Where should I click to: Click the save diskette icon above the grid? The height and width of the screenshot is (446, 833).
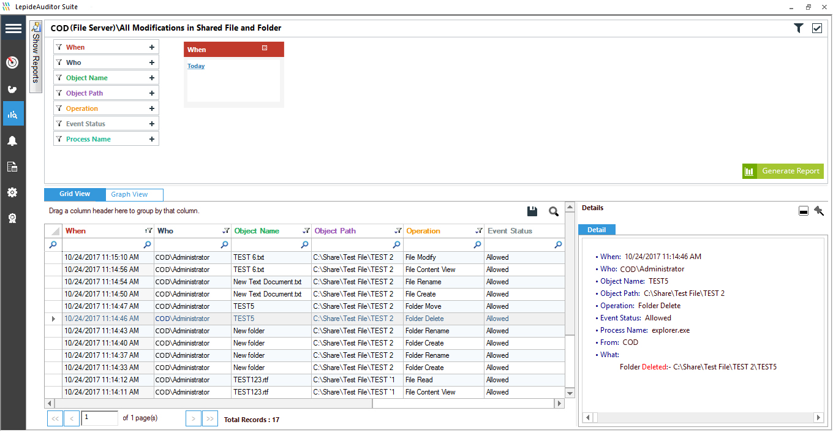[532, 211]
